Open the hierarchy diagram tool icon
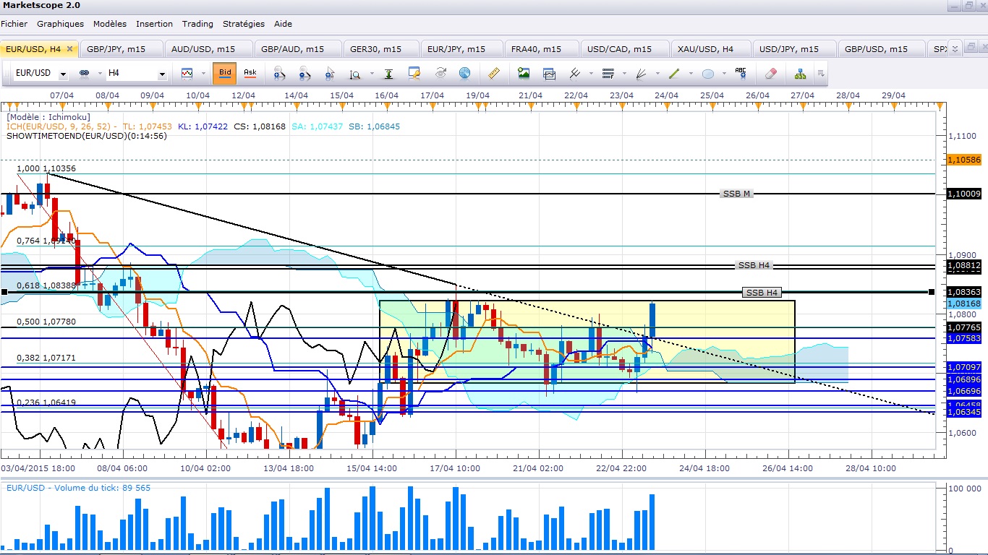This screenshot has width=988, height=555. (800, 74)
